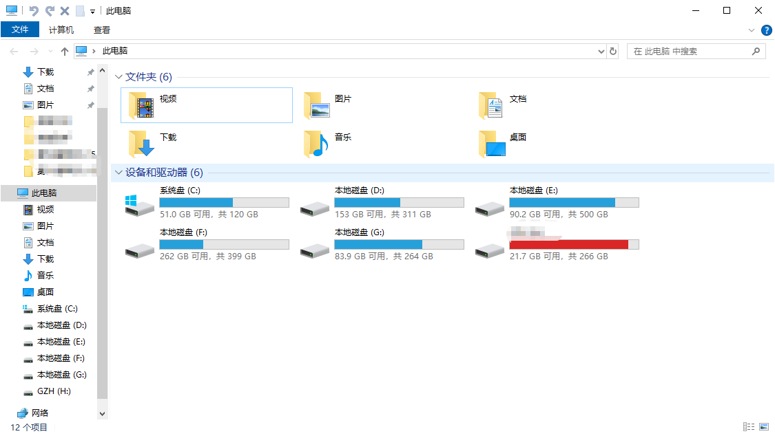
Task: Click the C: drive capacity bar
Action: pyautogui.click(x=224, y=202)
